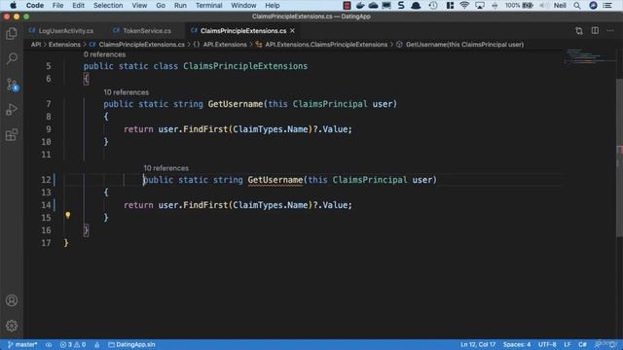Screen dimensions: 623x350
Task: Click Ln 12, Col 17 cursor position
Action: [x=478, y=344]
